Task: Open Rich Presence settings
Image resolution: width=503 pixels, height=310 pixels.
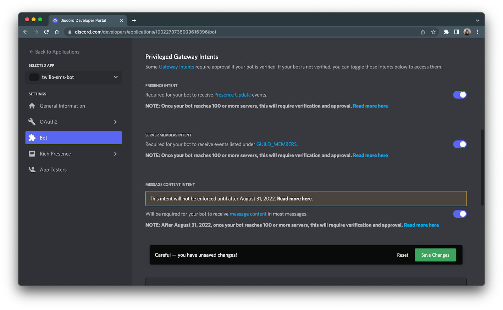Action: pyautogui.click(x=74, y=154)
